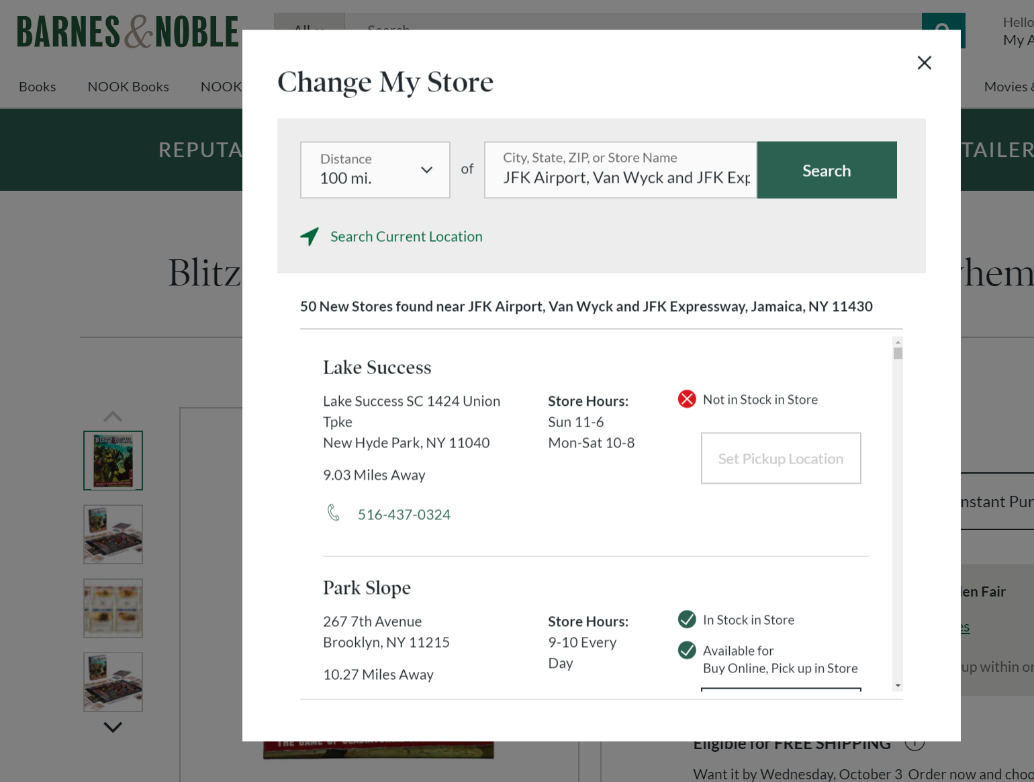Click the 50 New Stores found text
Screen dimensions: 1034x782
586,306
